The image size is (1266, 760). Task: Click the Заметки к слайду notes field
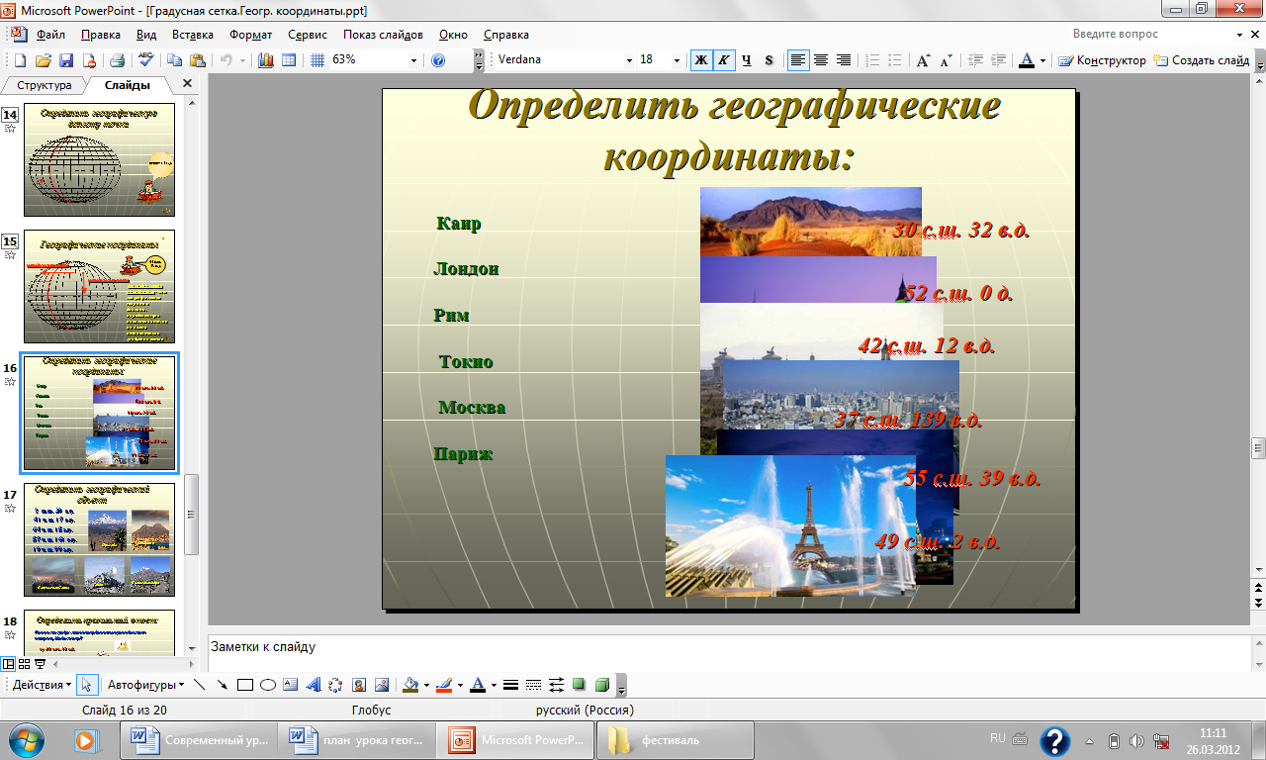pyautogui.click(x=732, y=653)
